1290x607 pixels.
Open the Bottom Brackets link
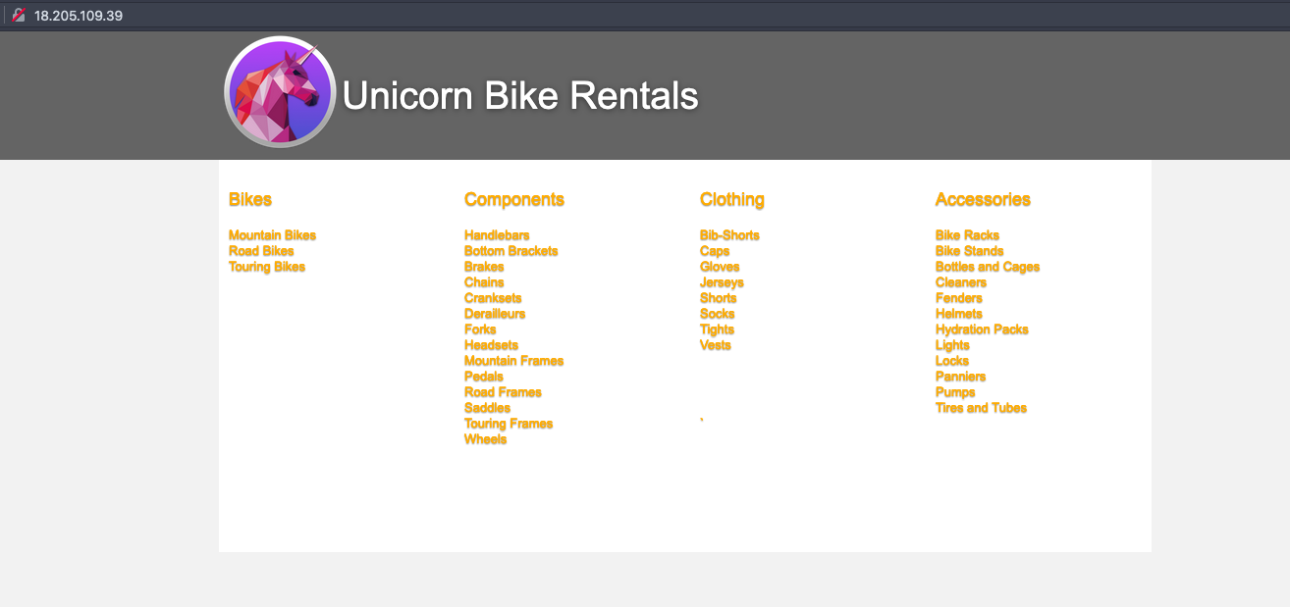click(x=511, y=251)
